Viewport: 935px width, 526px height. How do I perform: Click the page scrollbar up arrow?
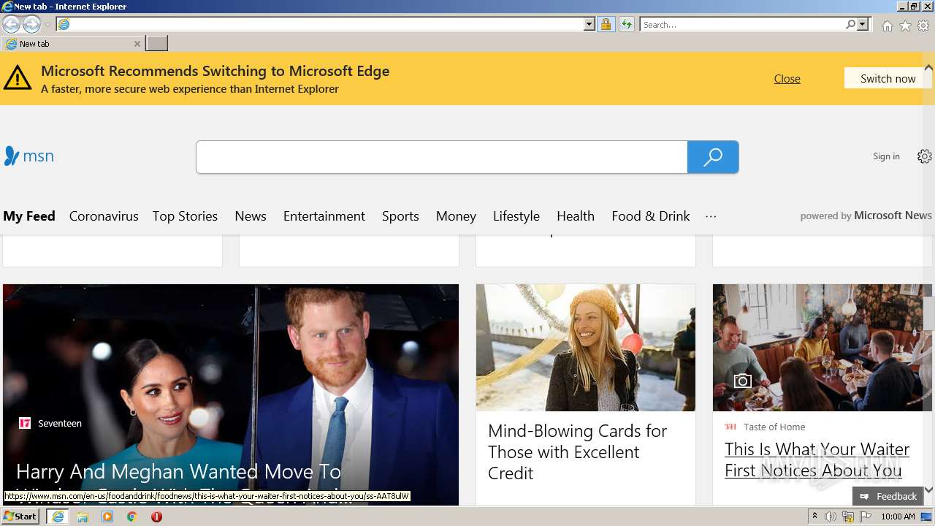tap(928, 68)
